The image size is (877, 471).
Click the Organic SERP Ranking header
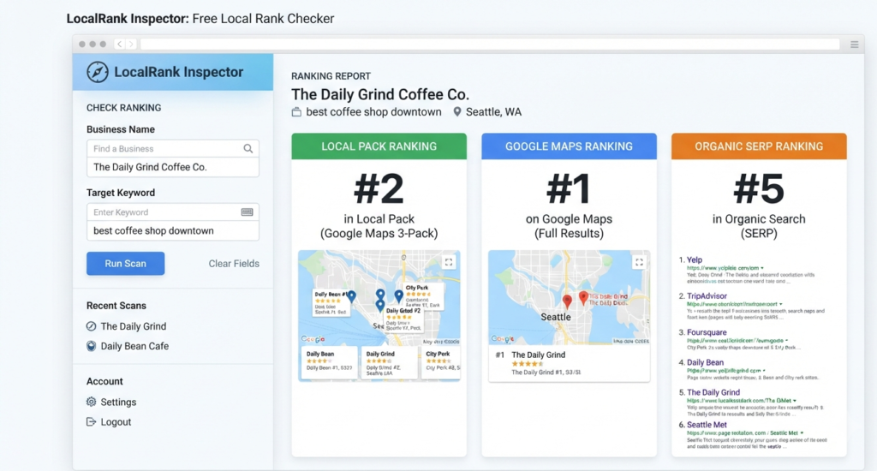[x=759, y=146]
